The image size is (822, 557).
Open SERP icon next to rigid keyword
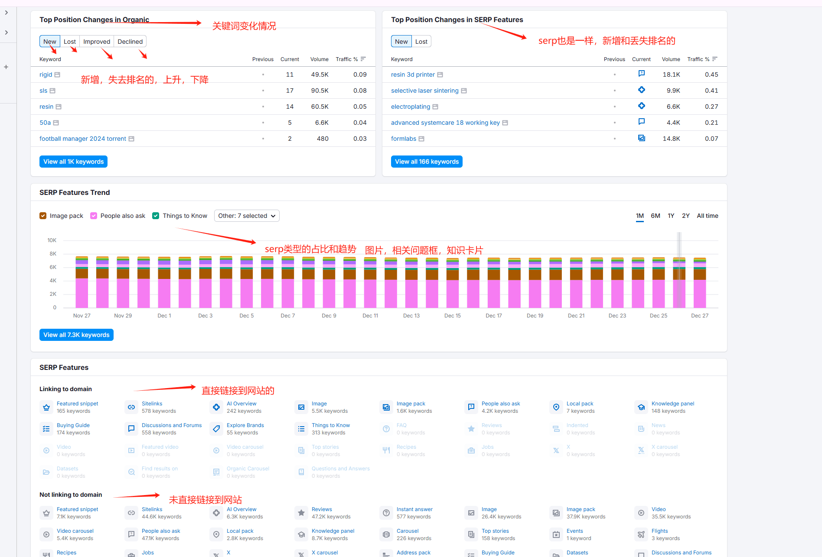coord(57,74)
